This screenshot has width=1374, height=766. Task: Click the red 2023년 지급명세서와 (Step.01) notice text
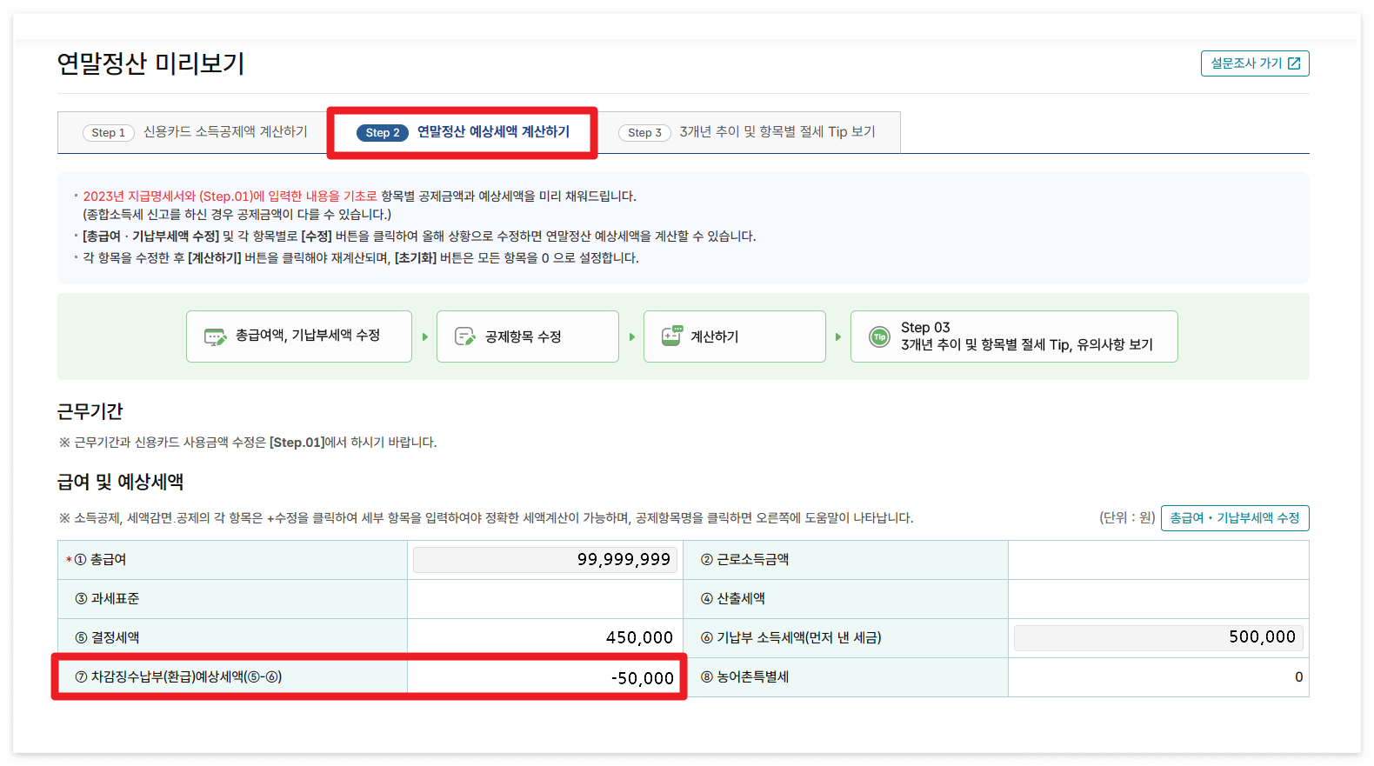230,196
